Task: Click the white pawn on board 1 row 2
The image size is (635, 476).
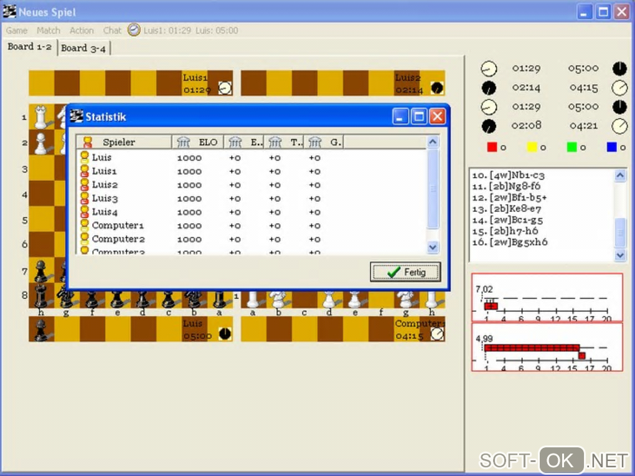Action: (40, 143)
